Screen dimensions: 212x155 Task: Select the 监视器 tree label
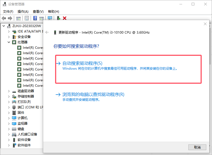pyautogui.click(x=23, y=124)
